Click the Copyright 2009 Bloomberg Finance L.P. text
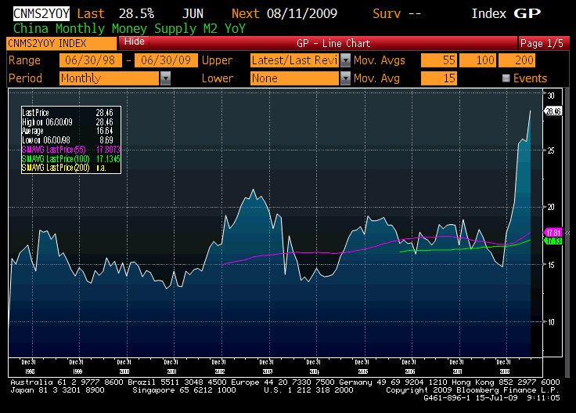Image resolution: width=576 pixels, height=413 pixels. click(473, 389)
